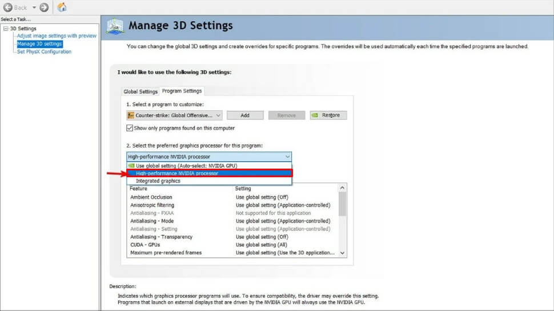The image size is (554, 311).
Task: Click the feature list scroll up arrow
Action: tap(342, 188)
